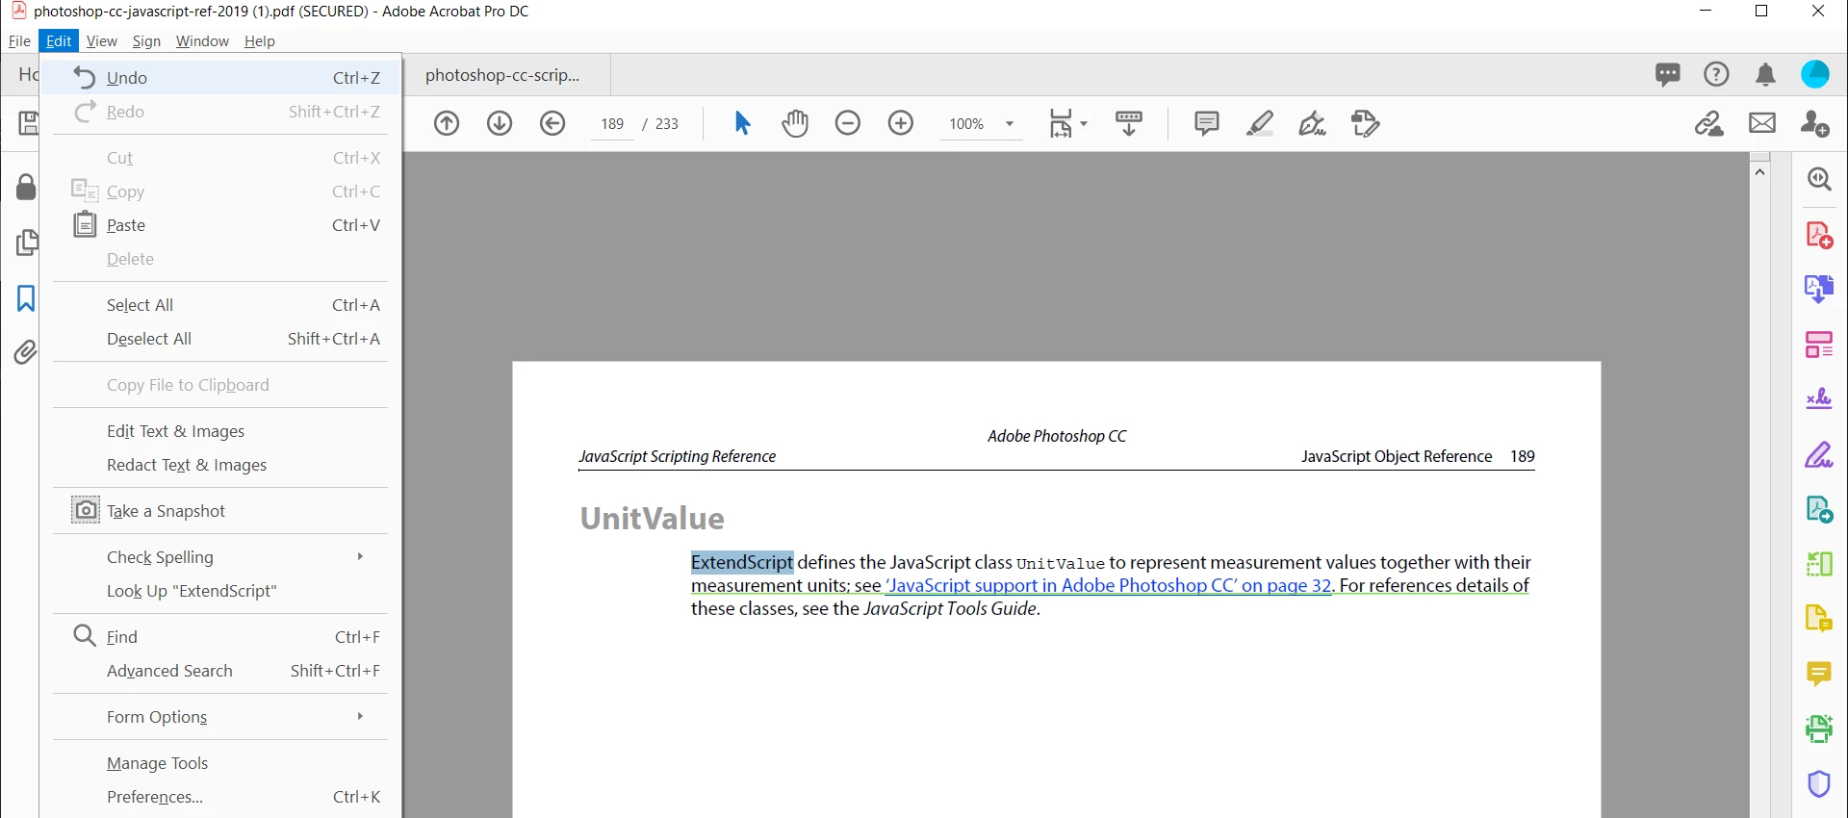Open Print Production tool in right pane

(x=1819, y=729)
